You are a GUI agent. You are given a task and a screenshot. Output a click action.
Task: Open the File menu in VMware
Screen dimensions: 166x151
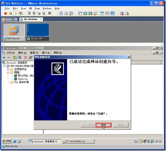tap(7, 8)
